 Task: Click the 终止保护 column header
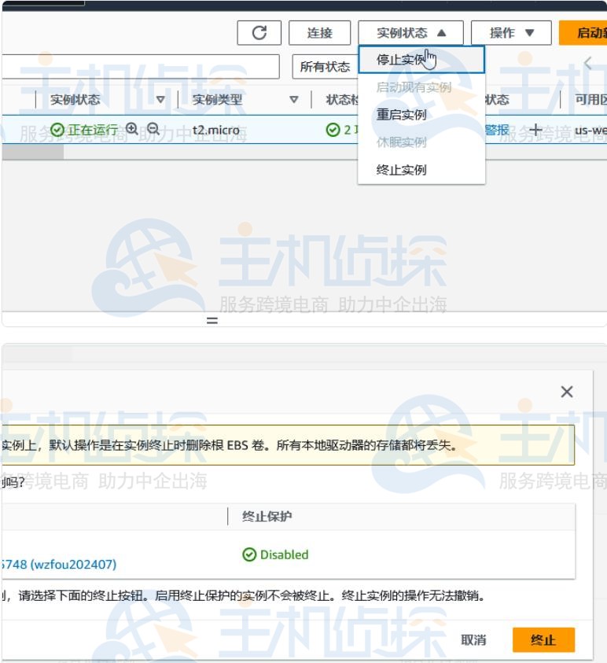coord(267,516)
